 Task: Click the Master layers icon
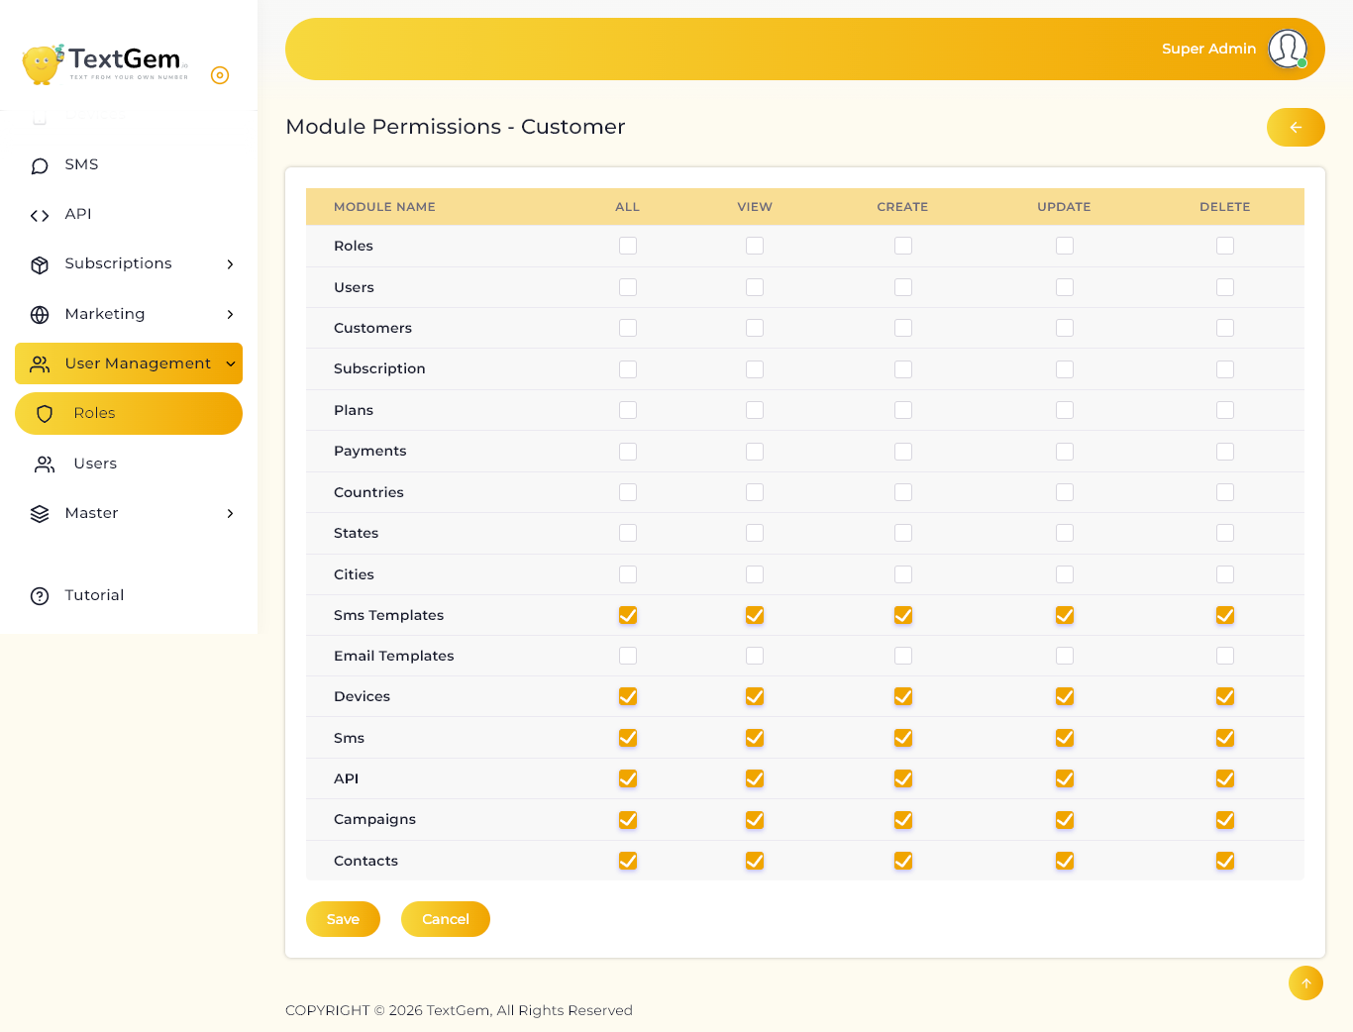(x=40, y=514)
